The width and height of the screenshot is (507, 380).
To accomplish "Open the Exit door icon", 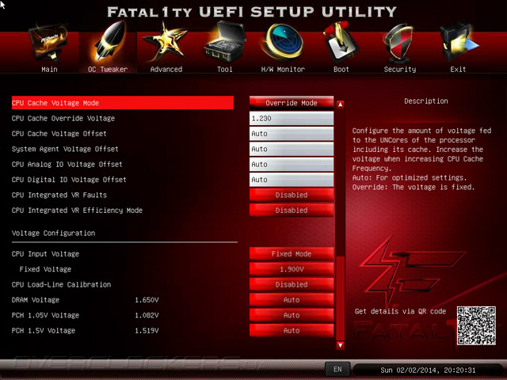I will (x=458, y=42).
